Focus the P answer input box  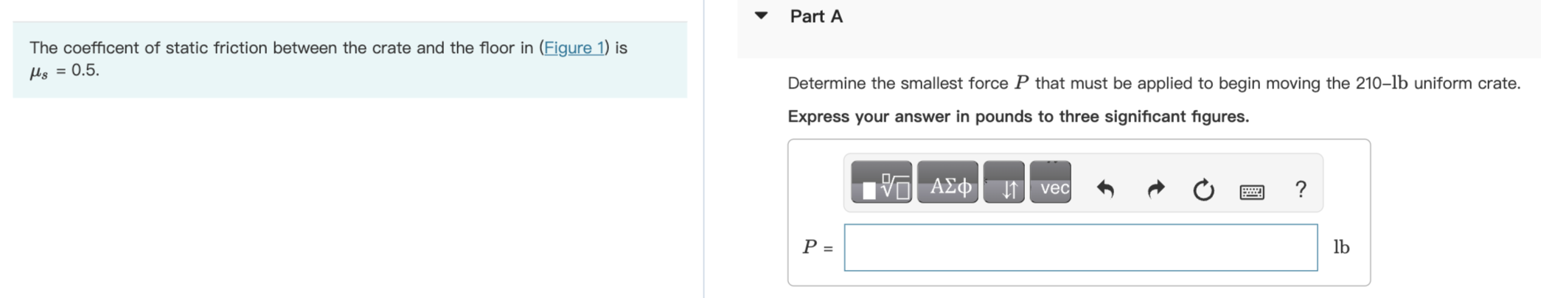click(x=1081, y=248)
